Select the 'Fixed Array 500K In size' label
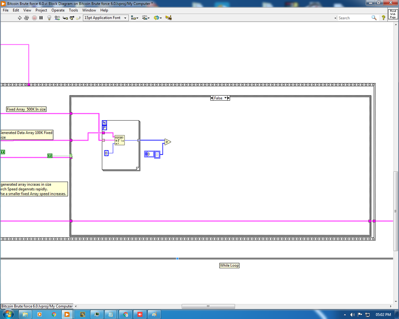Viewport: 399px width, 319px height. tap(26, 109)
